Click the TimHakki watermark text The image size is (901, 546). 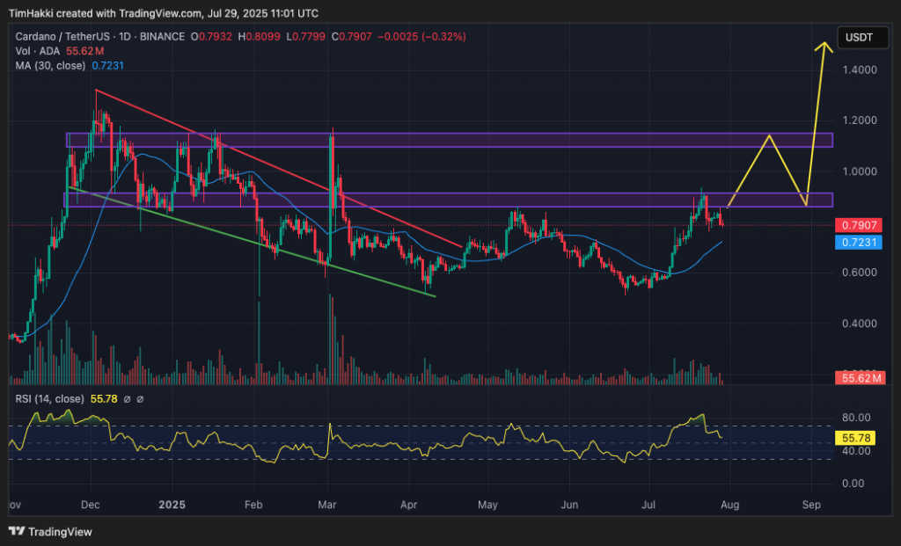(30, 13)
